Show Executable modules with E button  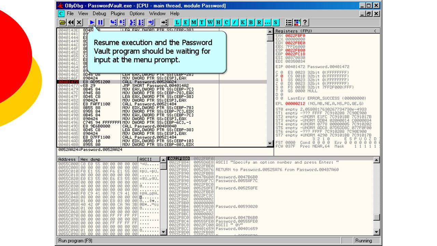[185, 23]
